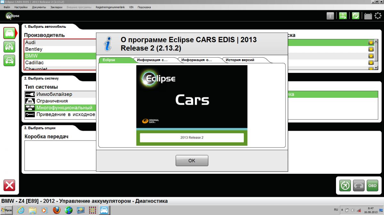Image resolution: width=384 pixels, height=215 pixels.
Task: Click the Eclipse car app taskbar icon
Action: point(104,210)
